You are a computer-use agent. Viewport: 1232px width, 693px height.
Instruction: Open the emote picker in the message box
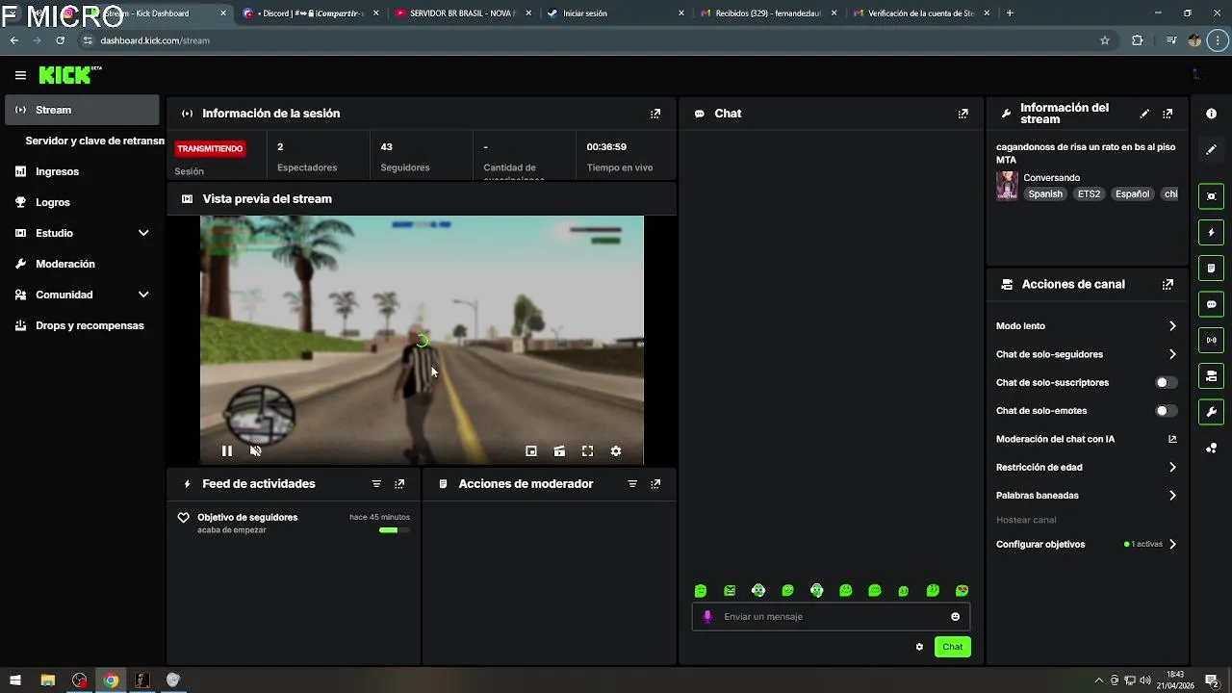pos(955,617)
